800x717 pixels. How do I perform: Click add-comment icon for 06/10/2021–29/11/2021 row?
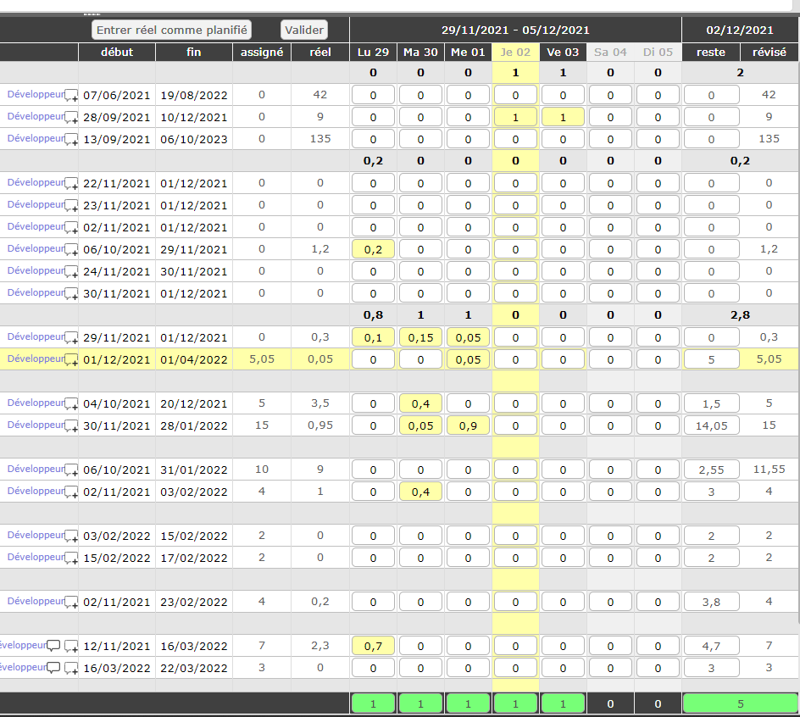tap(72, 249)
